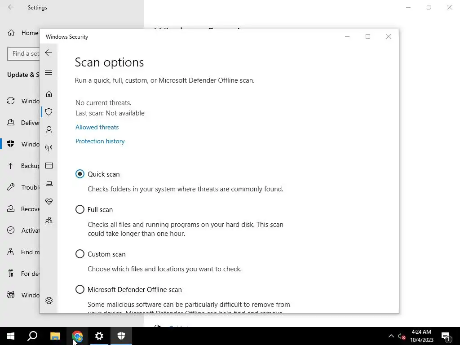Viewport: 460px width, 345px height.
Task: Open Troubleshoot in Settings sidebar
Action: (20, 187)
